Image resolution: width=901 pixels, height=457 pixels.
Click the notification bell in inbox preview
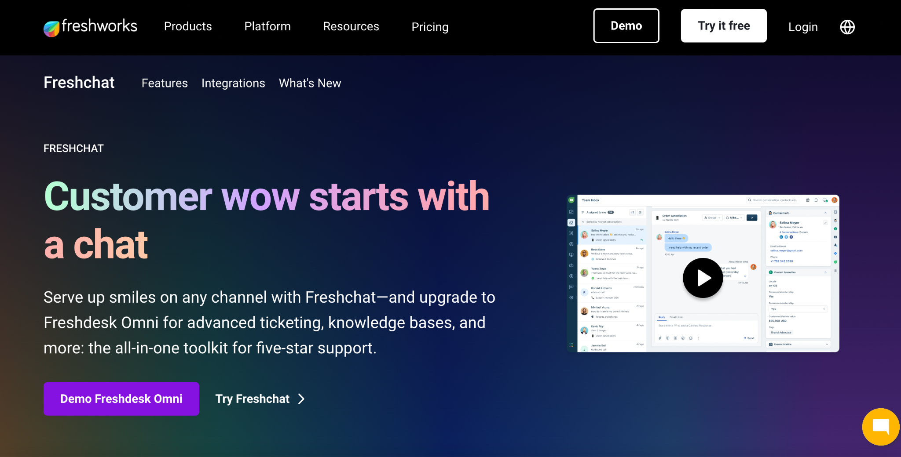816,200
